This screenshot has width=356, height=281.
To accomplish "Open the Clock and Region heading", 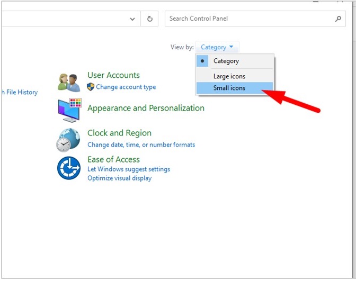I will click(x=119, y=133).
